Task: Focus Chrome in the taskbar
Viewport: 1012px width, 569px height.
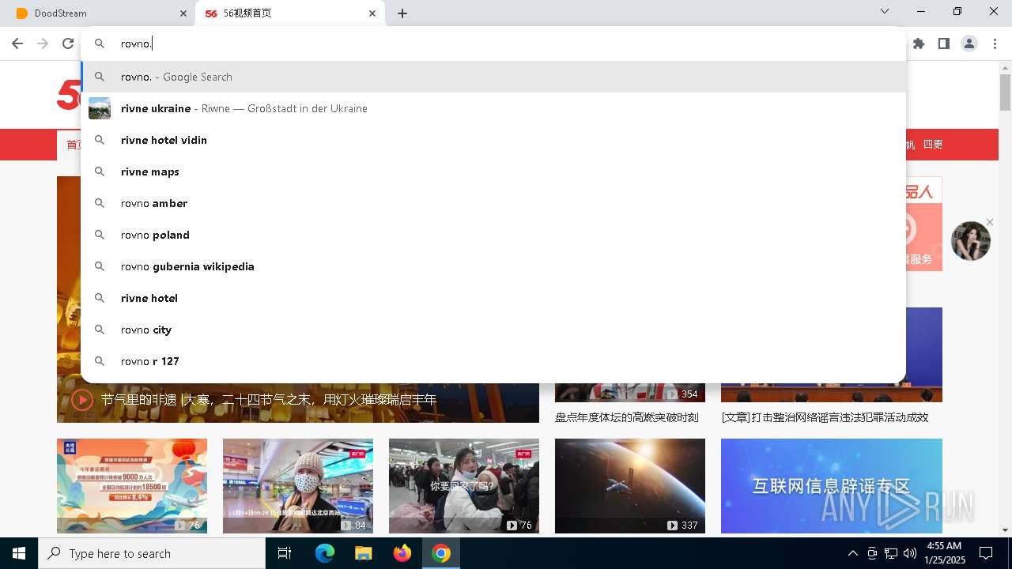Action: click(441, 553)
